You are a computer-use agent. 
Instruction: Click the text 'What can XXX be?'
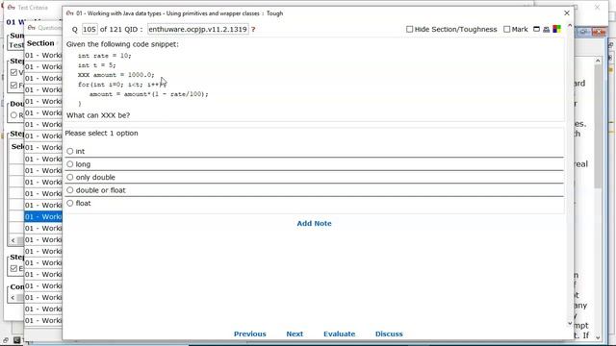click(98, 115)
